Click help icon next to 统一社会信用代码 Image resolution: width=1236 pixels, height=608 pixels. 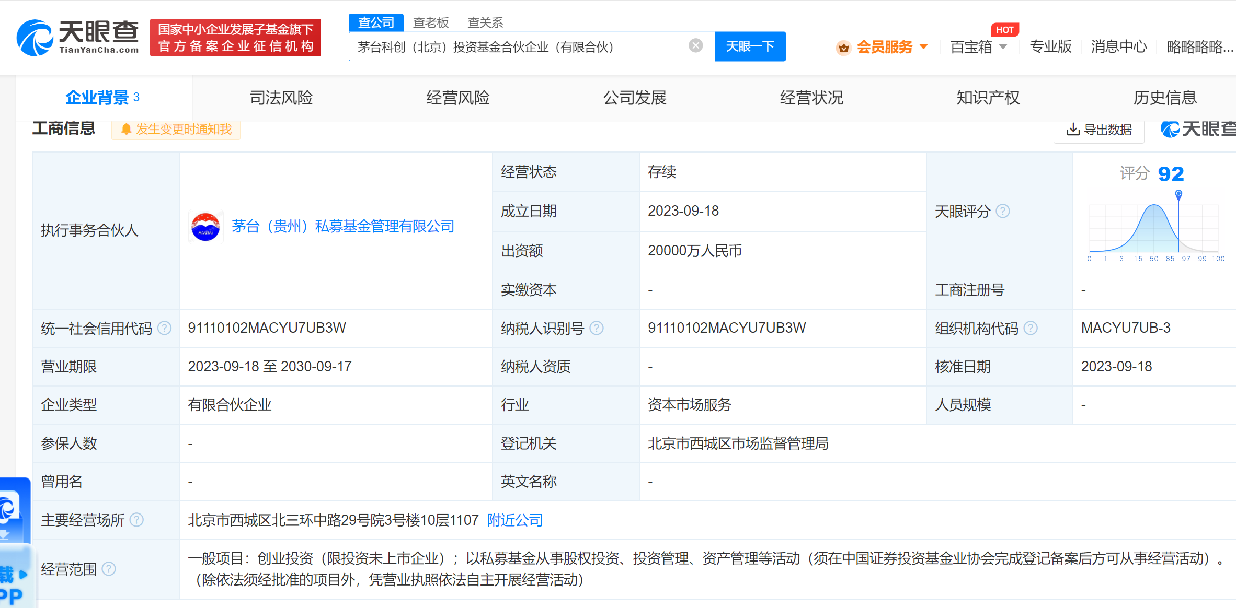click(x=164, y=328)
